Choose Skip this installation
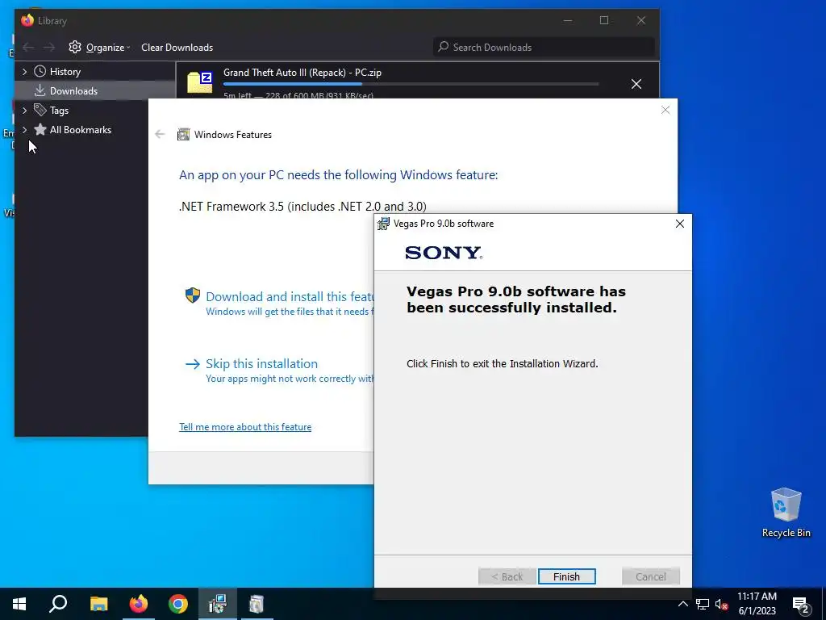The image size is (826, 620). pyautogui.click(x=262, y=364)
